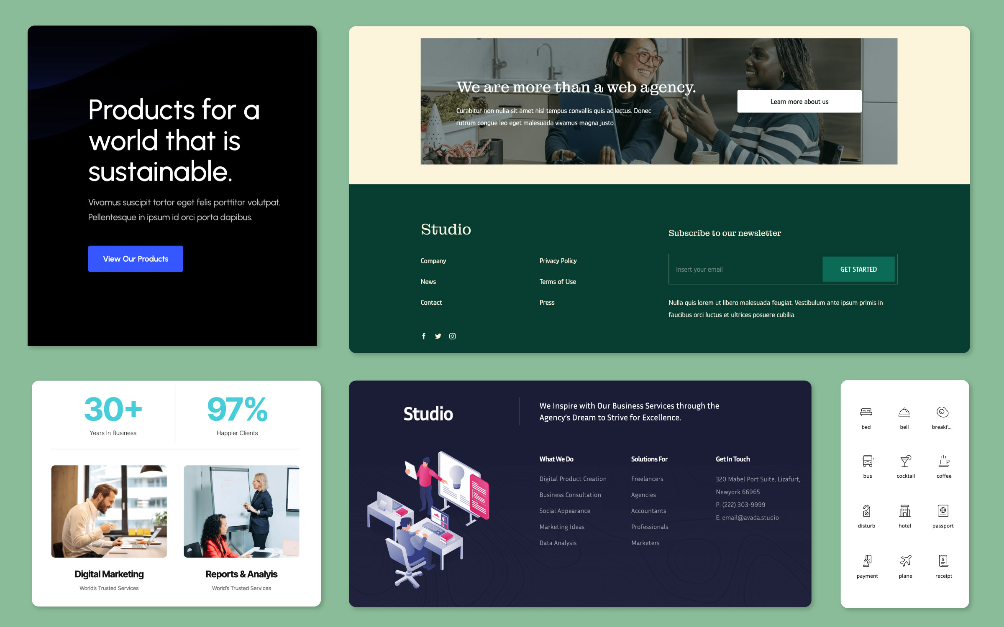1004x627 pixels.
Task: Click the Facebook icon in footer
Action: click(x=424, y=336)
